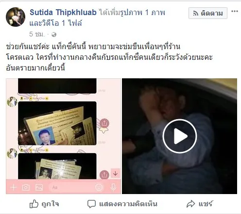Screen dimensions: 241x214
Task: Click the แสดงความคิดเห็น comment bubble icon
Action: [x=91, y=204]
